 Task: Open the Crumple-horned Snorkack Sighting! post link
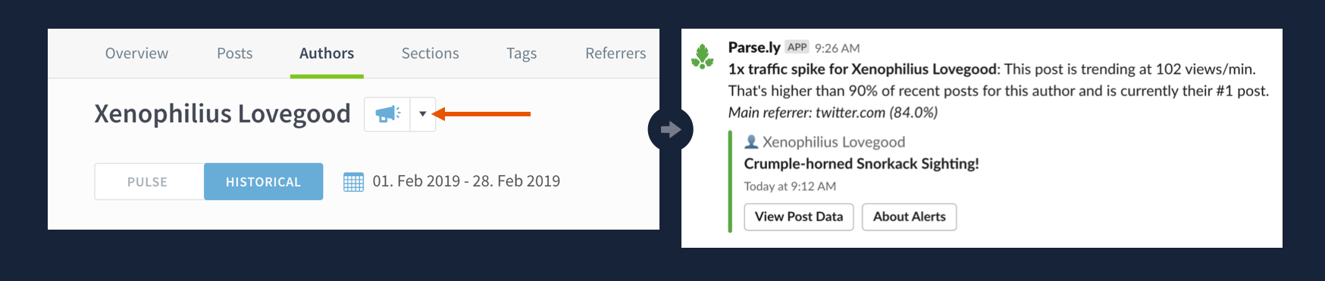tap(861, 164)
